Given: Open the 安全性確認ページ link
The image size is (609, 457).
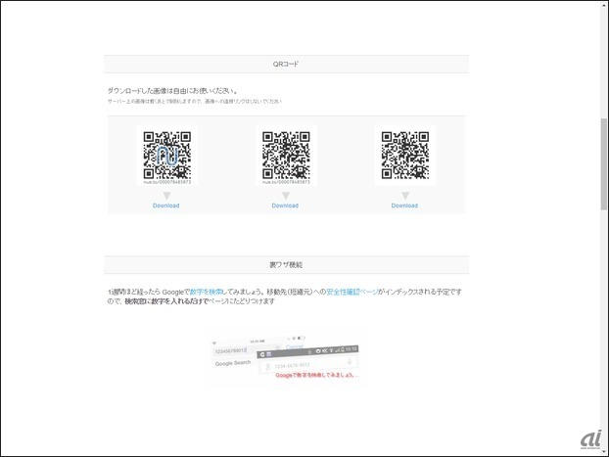Looking at the screenshot, I should click(351, 292).
